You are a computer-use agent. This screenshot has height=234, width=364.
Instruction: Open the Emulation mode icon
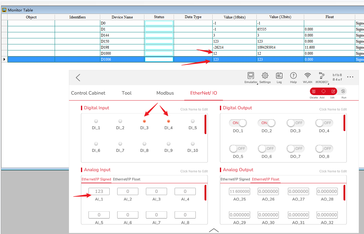point(251,75)
